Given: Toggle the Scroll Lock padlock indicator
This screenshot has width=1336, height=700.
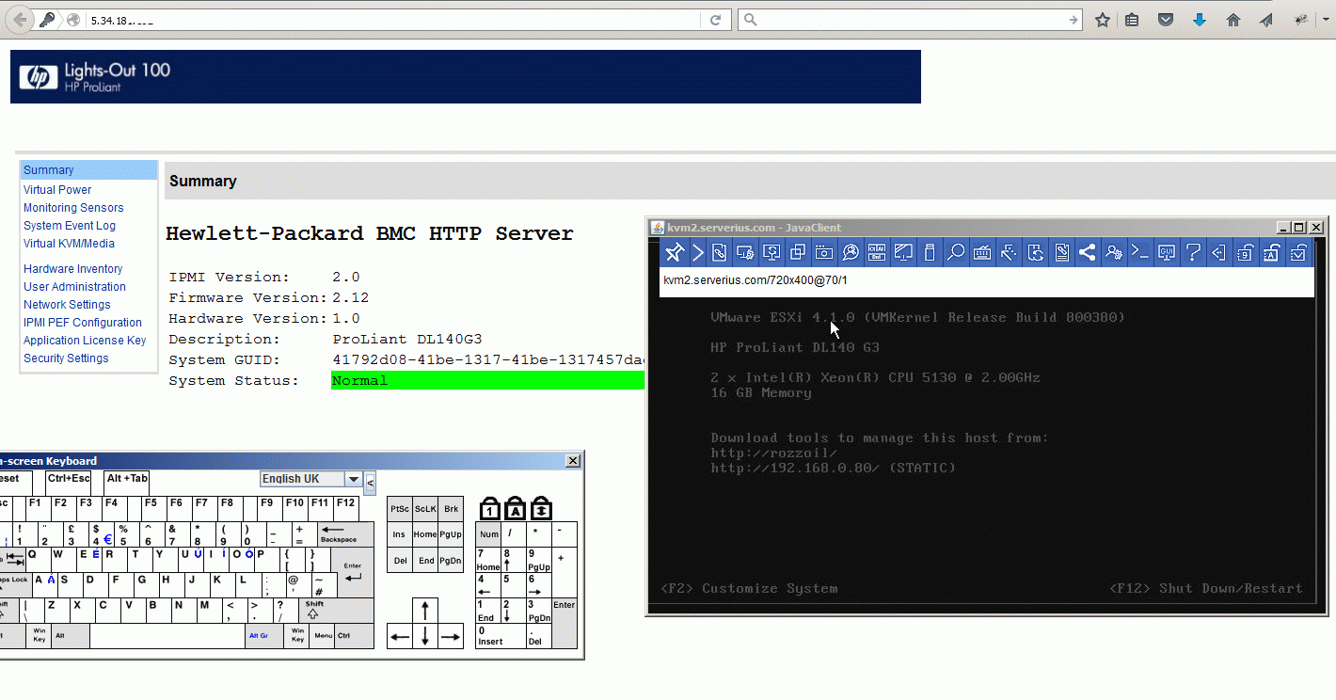Looking at the screenshot, I should (x=541, y=508).
